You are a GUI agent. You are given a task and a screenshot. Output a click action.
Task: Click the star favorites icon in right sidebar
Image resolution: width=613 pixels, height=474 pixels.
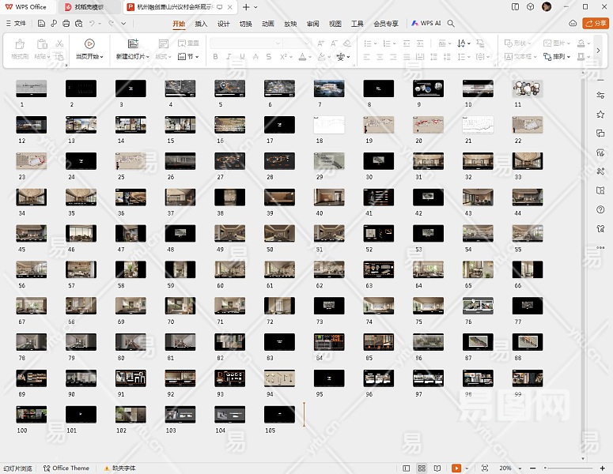[x=601, y=115]
